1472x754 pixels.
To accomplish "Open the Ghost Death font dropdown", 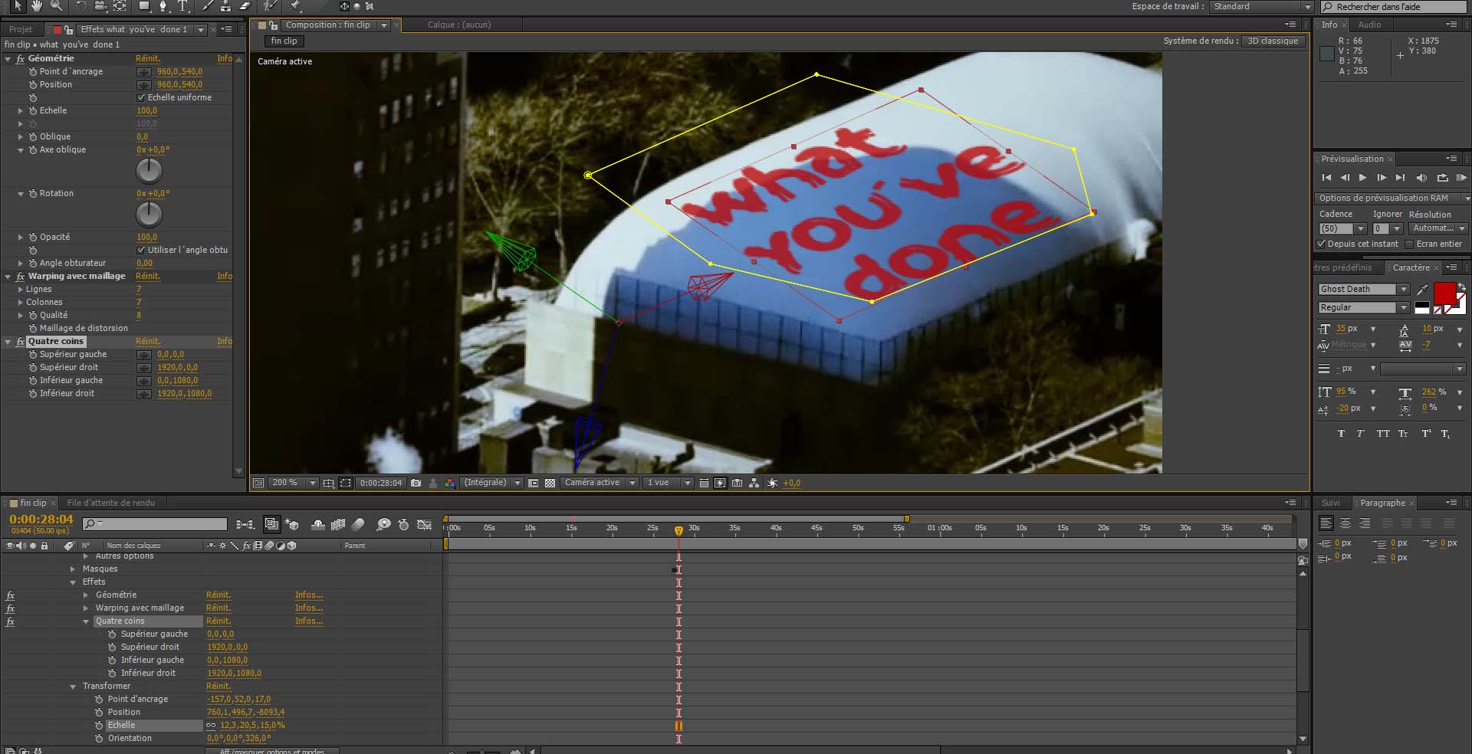I will pyautogui.click(x=1363, y=289).
